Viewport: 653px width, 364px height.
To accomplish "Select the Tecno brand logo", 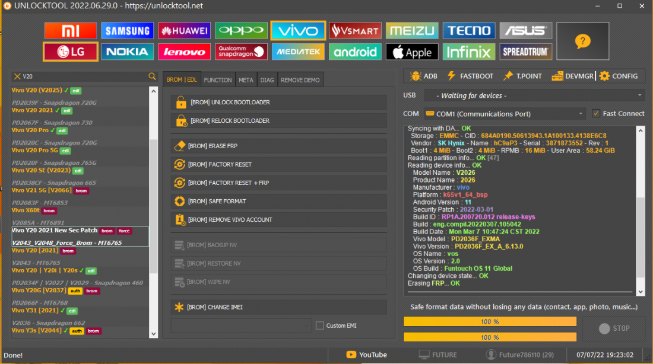I will pyautogui.click(x=469, y=30).
